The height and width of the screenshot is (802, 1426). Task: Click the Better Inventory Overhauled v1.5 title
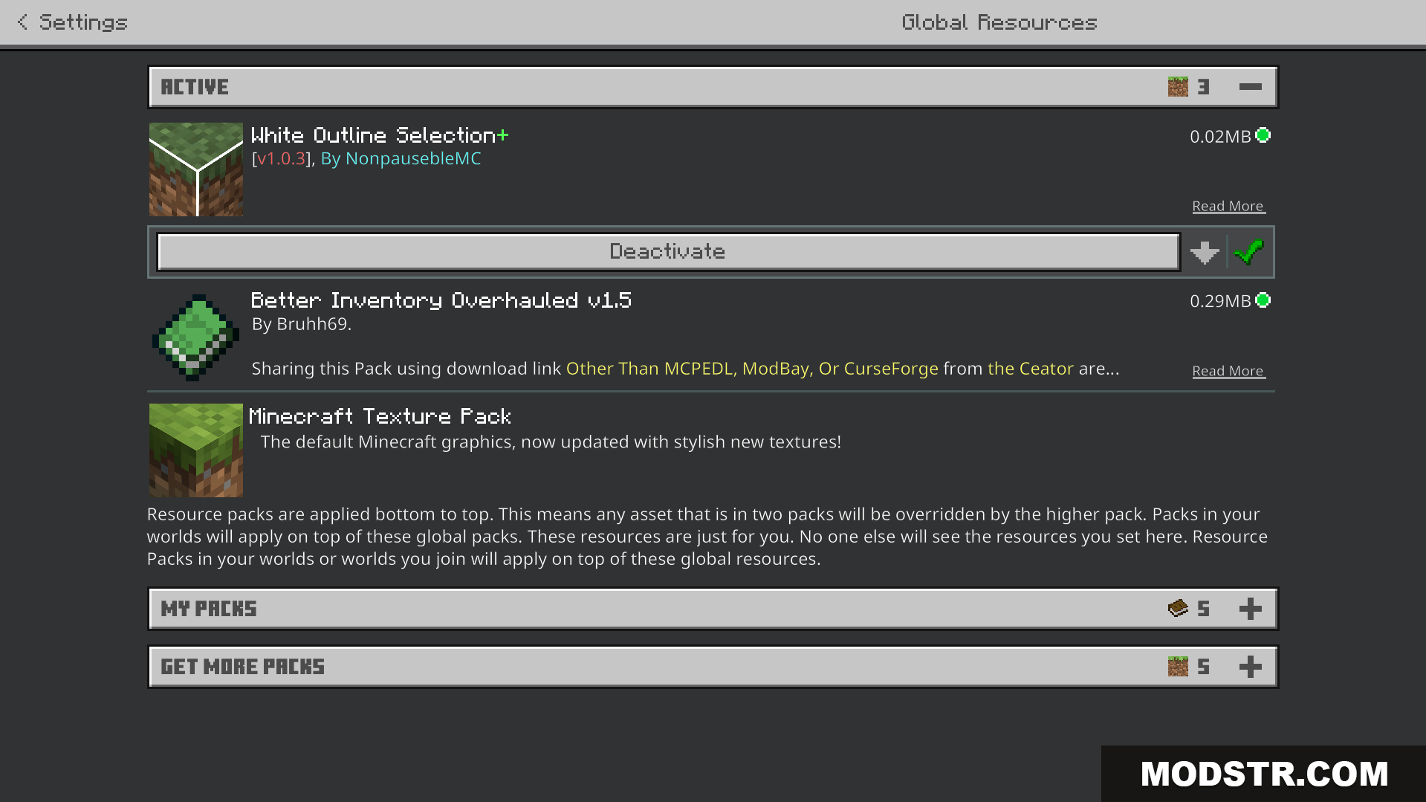441,300
